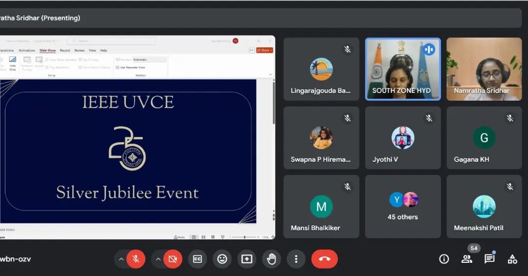Toggle the Notes button in PowerPoint status bar
This screenshot has height=276, width=528.
[179, 237]
